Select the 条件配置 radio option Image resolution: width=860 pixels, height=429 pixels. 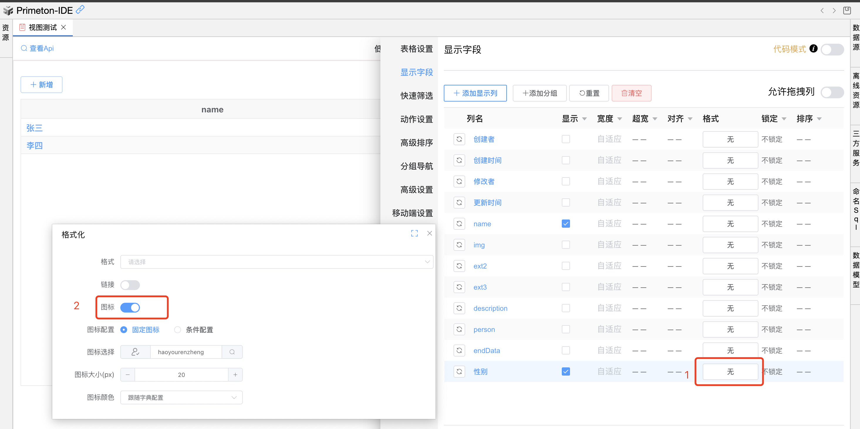(178, 330)
